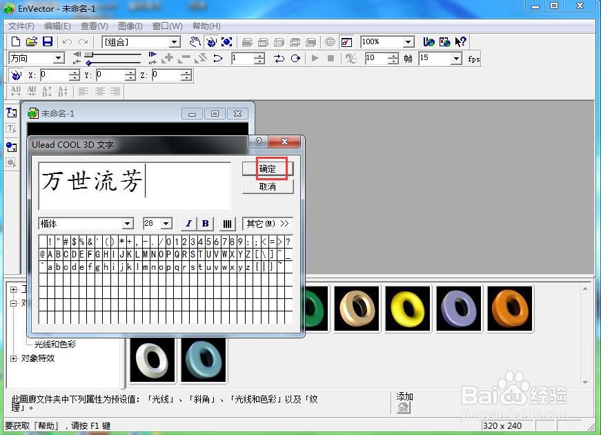The image size is (601, 435).
Task: Open the 查看(V) menu
Action: tap(95, 26)
